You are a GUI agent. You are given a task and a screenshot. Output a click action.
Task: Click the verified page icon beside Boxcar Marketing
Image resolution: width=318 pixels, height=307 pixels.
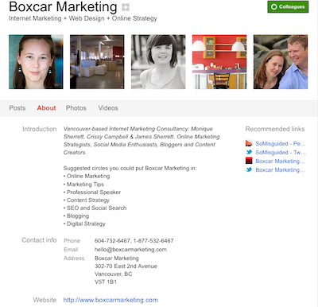(126, 7)
